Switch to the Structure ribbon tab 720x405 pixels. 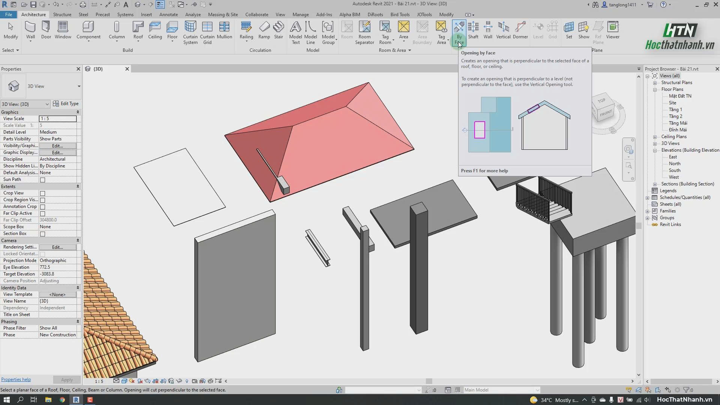62,15
